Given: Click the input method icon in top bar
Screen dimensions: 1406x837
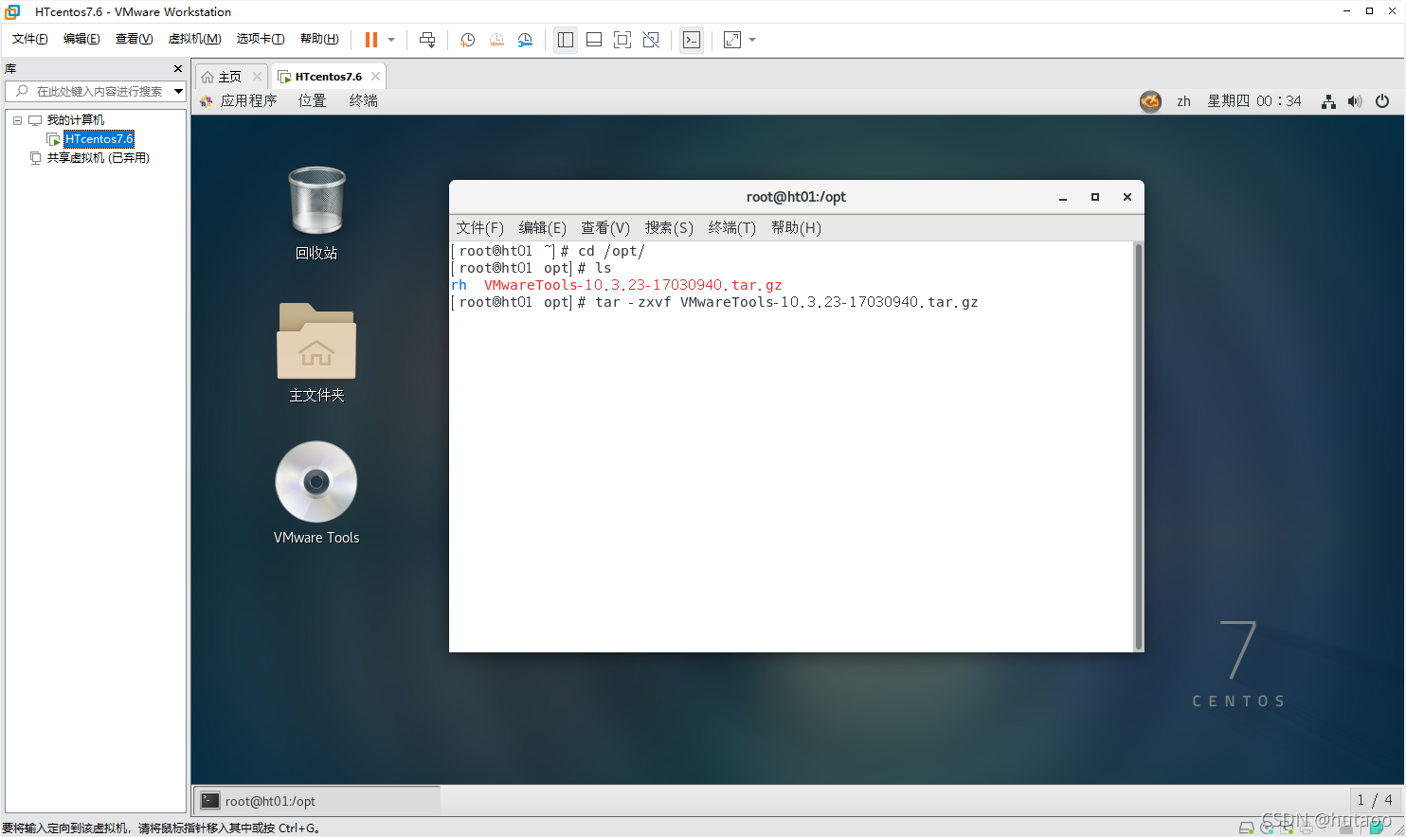Looking at the screenshot, I should 1150,101.
